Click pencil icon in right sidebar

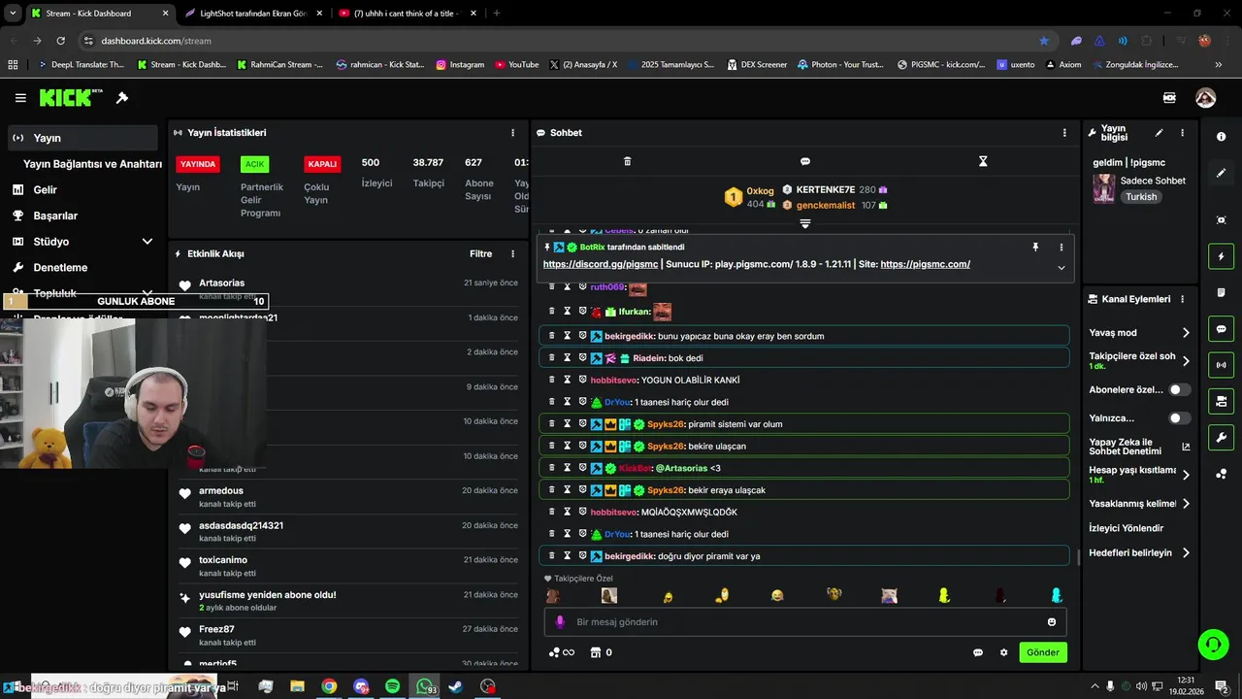[1221, 173]
